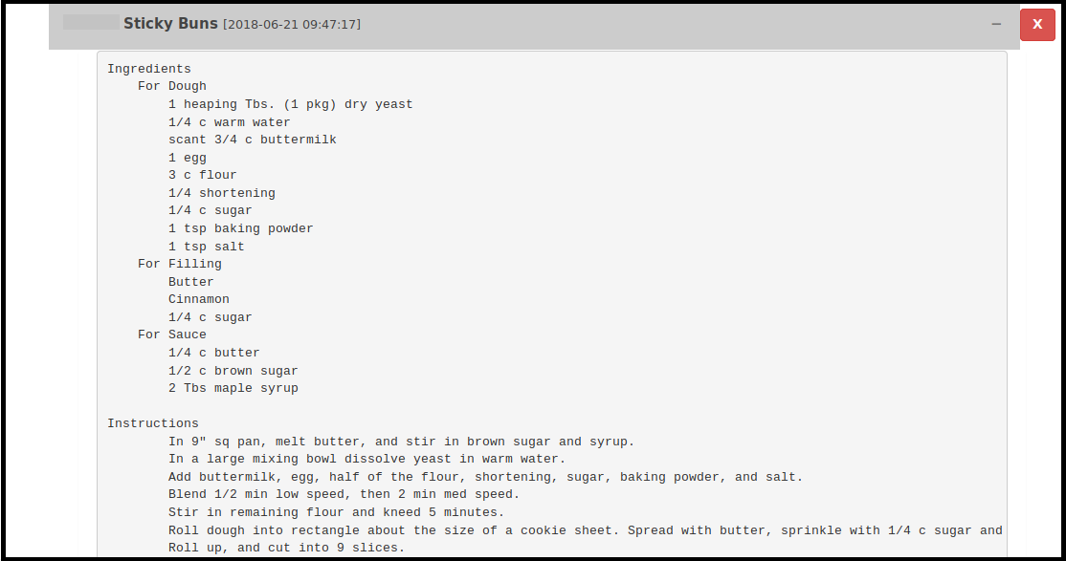Select the 3 c flour line

[202, 174]
